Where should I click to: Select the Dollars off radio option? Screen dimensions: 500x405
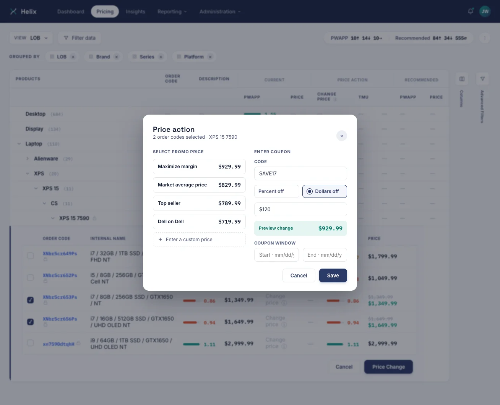(x=325, y=191)
